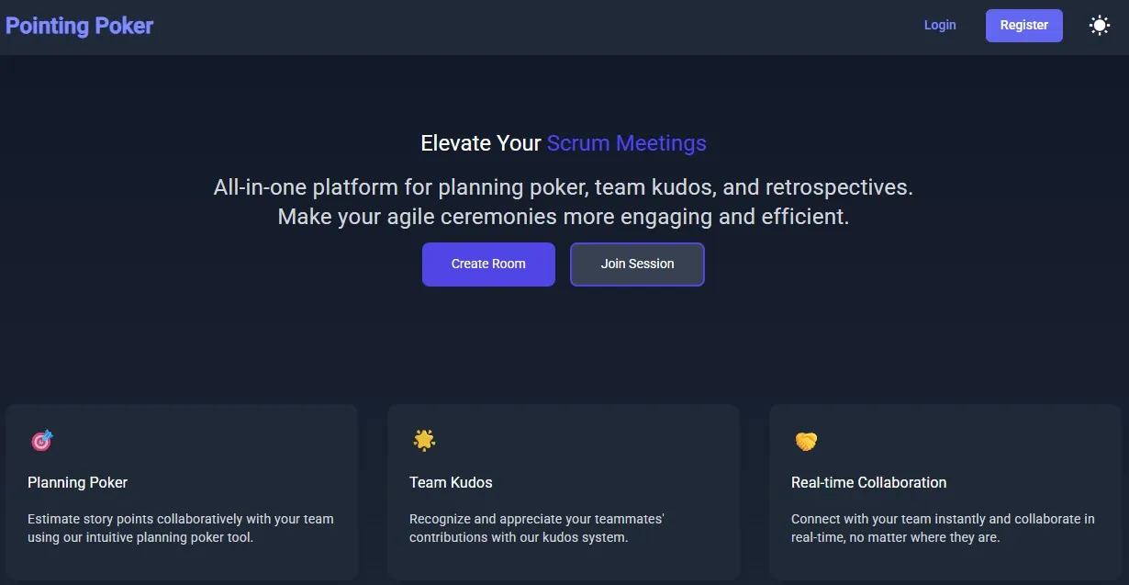Select the Team Kudos card title
The height and width of the screenshot is (585, 1129).
(x=451, y=483)
